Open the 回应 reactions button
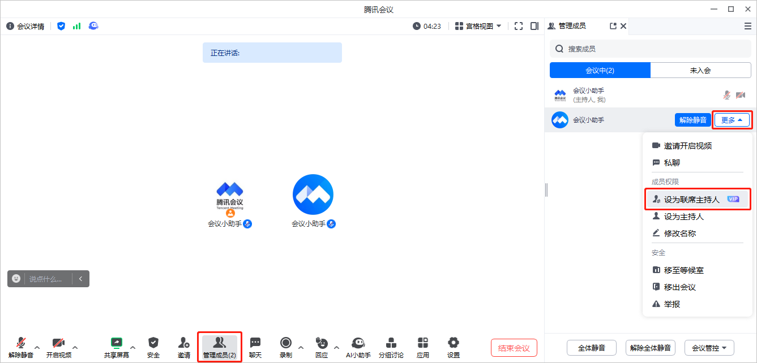Viewport: 757px width, 363px height. point(322,347)
